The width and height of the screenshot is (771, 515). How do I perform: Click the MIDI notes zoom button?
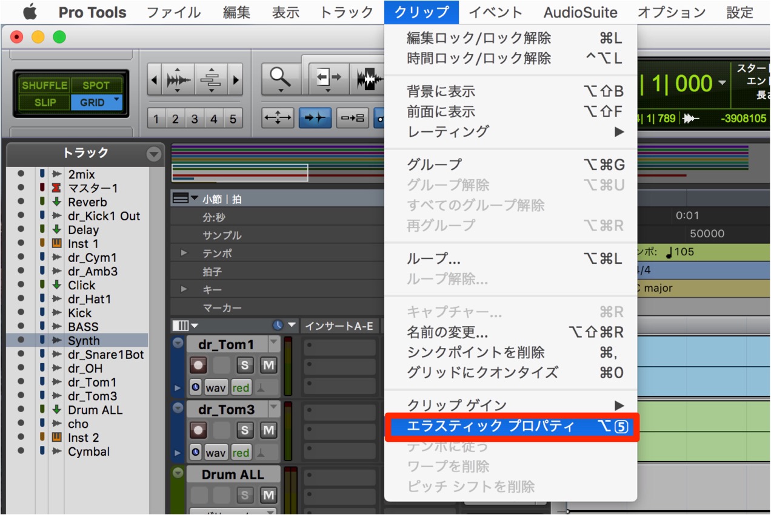point(212,80)
